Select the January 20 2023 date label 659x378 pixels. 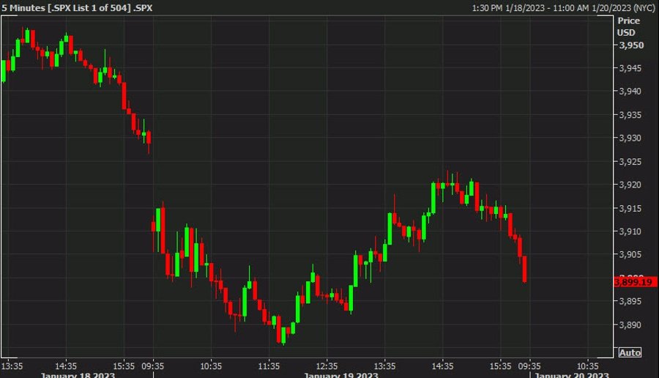pyautogui.click(x=571, y=375)
